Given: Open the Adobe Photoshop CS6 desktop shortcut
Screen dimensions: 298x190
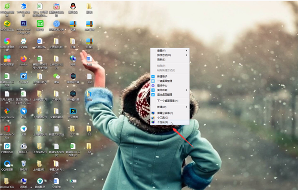Looking at the screenshot, I should tap(23, 27).
